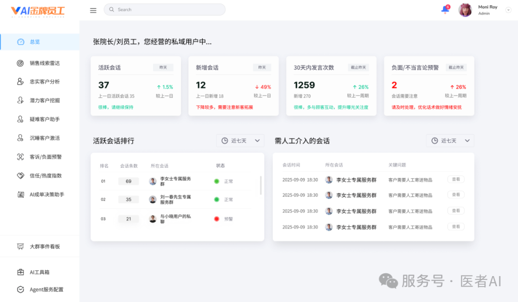Click the 截止昨天 tag on 负面/不当言论预警 card
Viewport: 518px width, 302px height.
point(456,68)
